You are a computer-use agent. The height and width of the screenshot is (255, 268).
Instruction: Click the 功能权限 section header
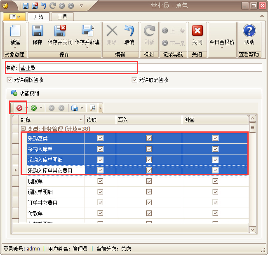[x=29, y=94]
